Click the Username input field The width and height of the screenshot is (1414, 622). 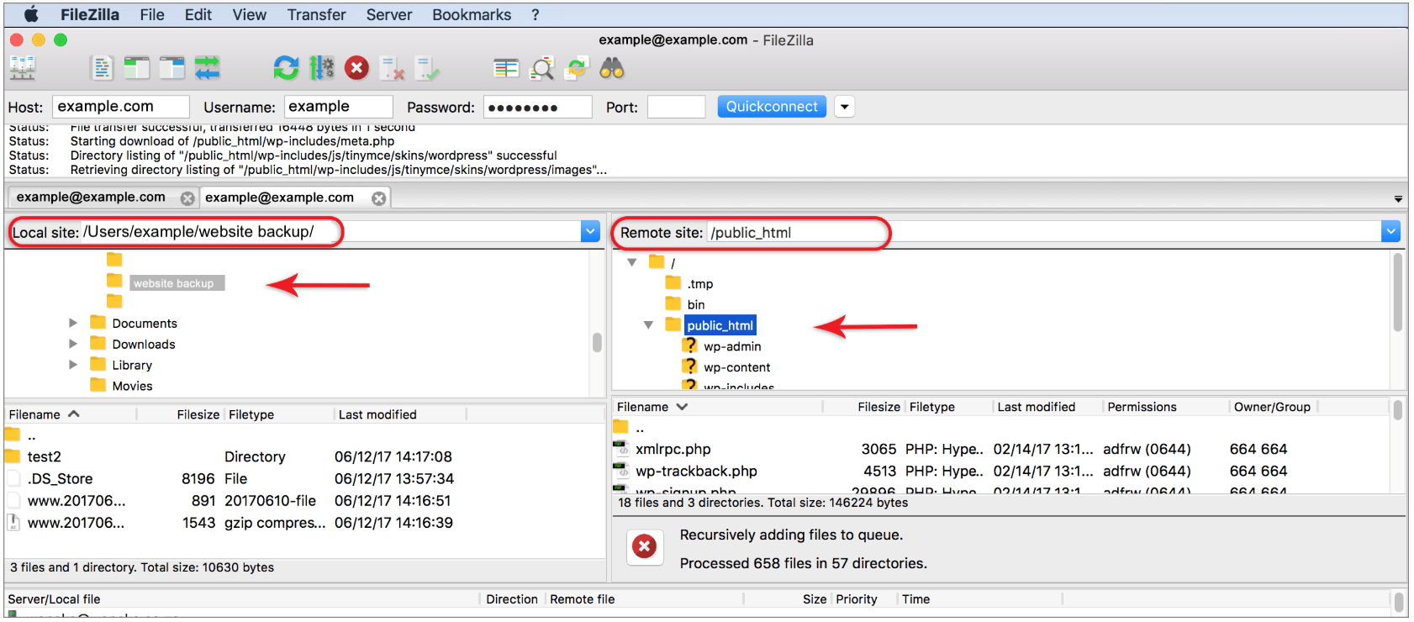coord(338,107)
